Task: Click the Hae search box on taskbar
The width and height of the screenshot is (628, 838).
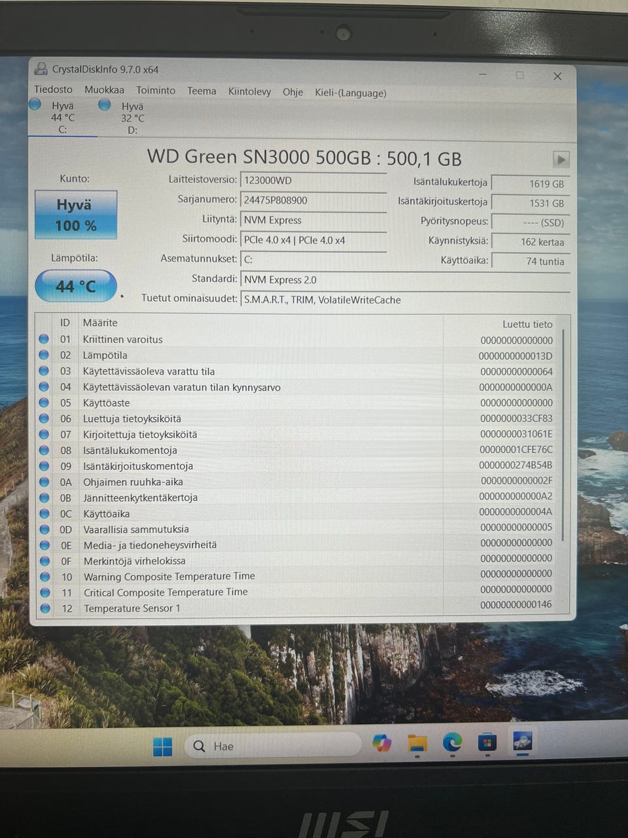Action: [x=274, y=746]
